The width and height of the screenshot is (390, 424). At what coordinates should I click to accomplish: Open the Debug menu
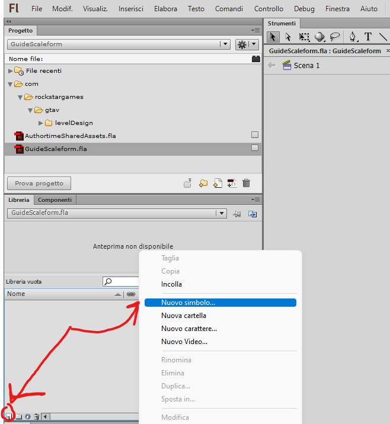tap(304, 9)
